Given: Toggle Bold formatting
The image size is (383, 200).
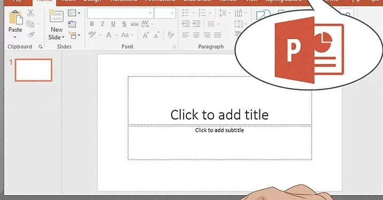Looking at the screenshot, I should coord(92,24).
